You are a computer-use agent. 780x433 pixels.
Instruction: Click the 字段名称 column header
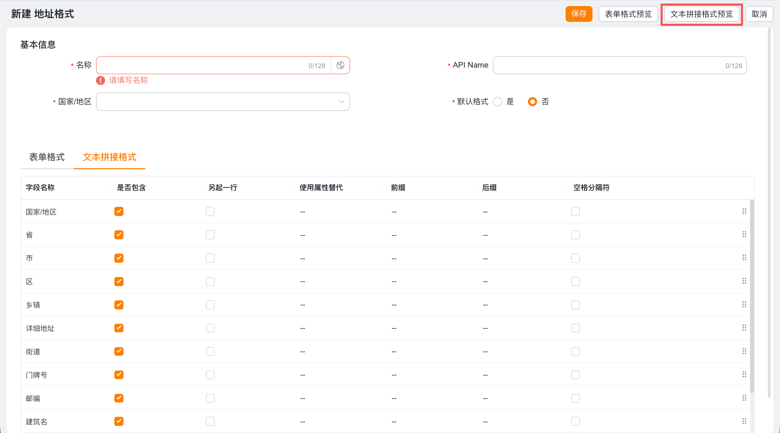(40, 188)
